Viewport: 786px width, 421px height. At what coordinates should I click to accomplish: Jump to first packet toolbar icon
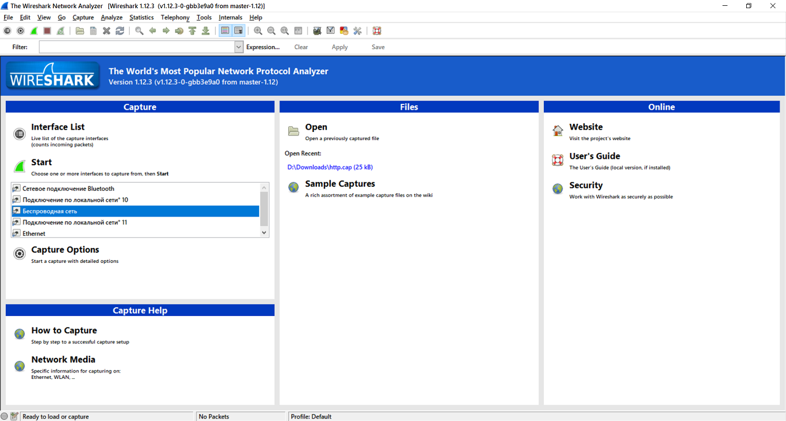(x=192, y=31)
